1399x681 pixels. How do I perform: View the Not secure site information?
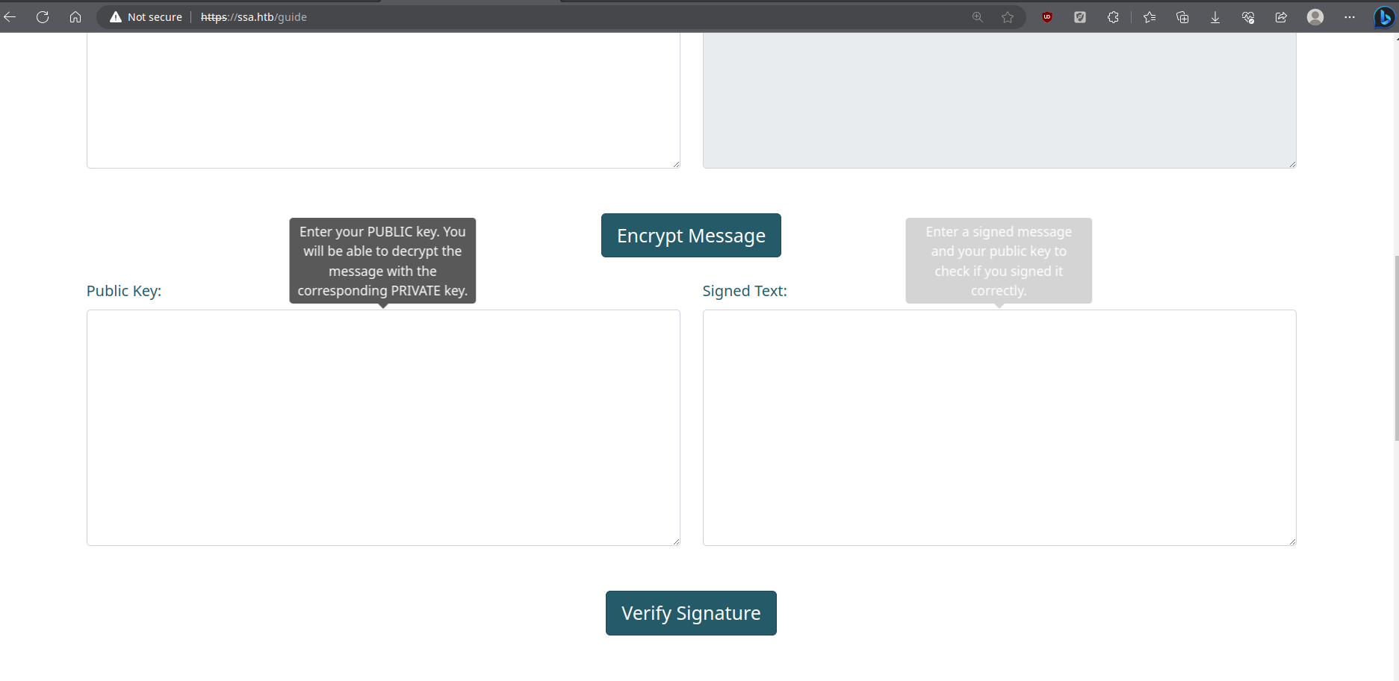146,17
